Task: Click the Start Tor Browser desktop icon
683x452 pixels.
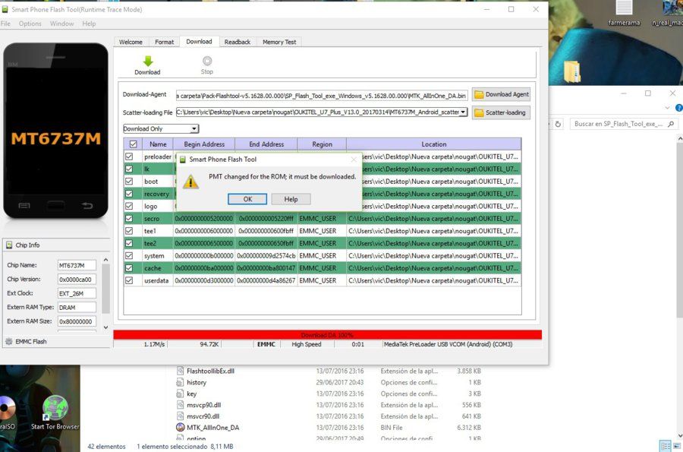Action: (x=55, y=412)
